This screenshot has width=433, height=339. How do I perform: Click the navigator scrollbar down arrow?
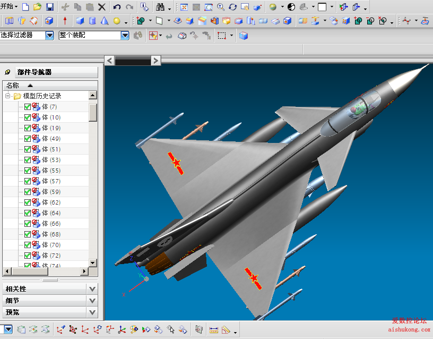(93, 262)
